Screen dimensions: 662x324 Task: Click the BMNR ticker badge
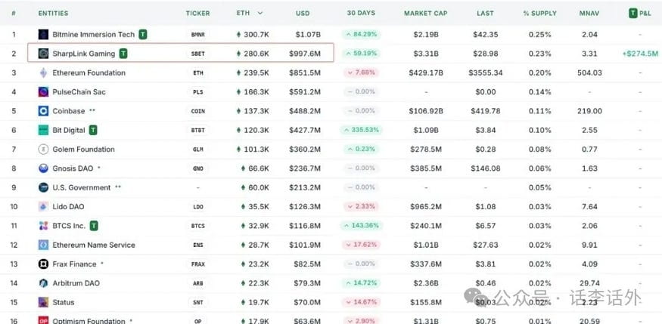(x=198, y=35)
